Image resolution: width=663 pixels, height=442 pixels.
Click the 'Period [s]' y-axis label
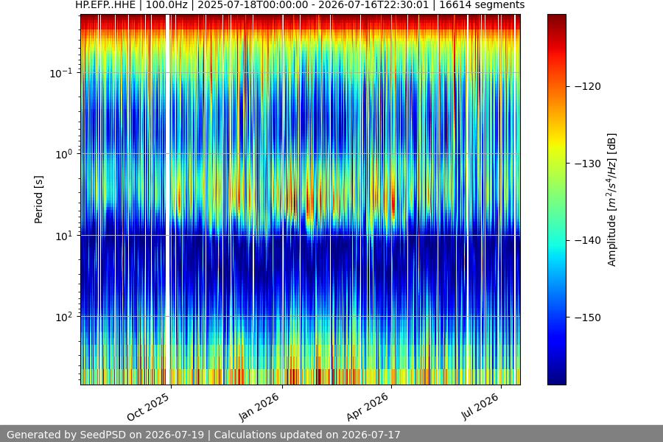point(38,200)
